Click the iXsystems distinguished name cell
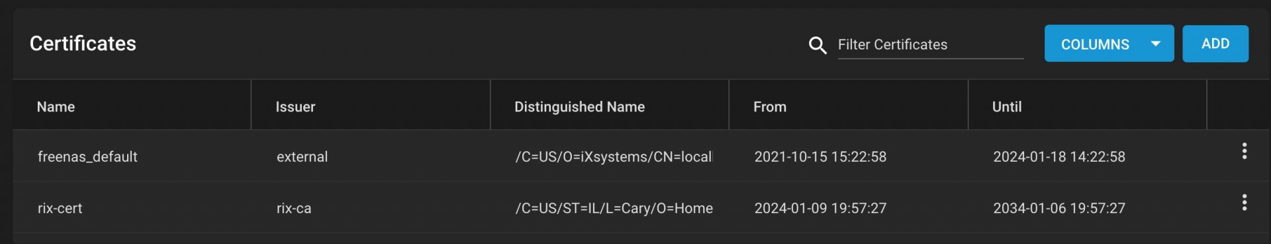This screenshot has height=244, width=1271. click(x=614, y=157)
